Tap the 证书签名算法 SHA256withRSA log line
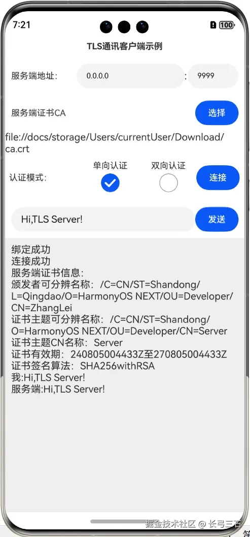Screen dimensions: 250x537 coord(83,366)
